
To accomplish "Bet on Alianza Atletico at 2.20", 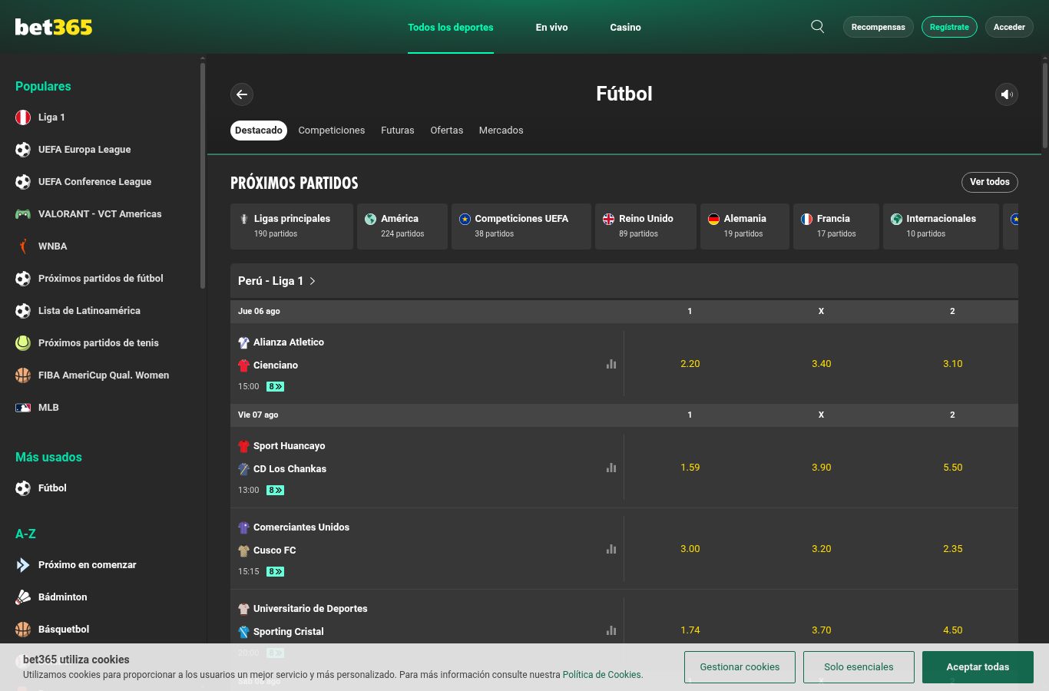I will pyautogui.click(x=690, y=364).
